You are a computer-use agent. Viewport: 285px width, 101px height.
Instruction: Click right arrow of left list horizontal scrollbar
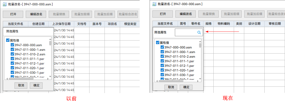pyautogui.click(x=48, y=79)
